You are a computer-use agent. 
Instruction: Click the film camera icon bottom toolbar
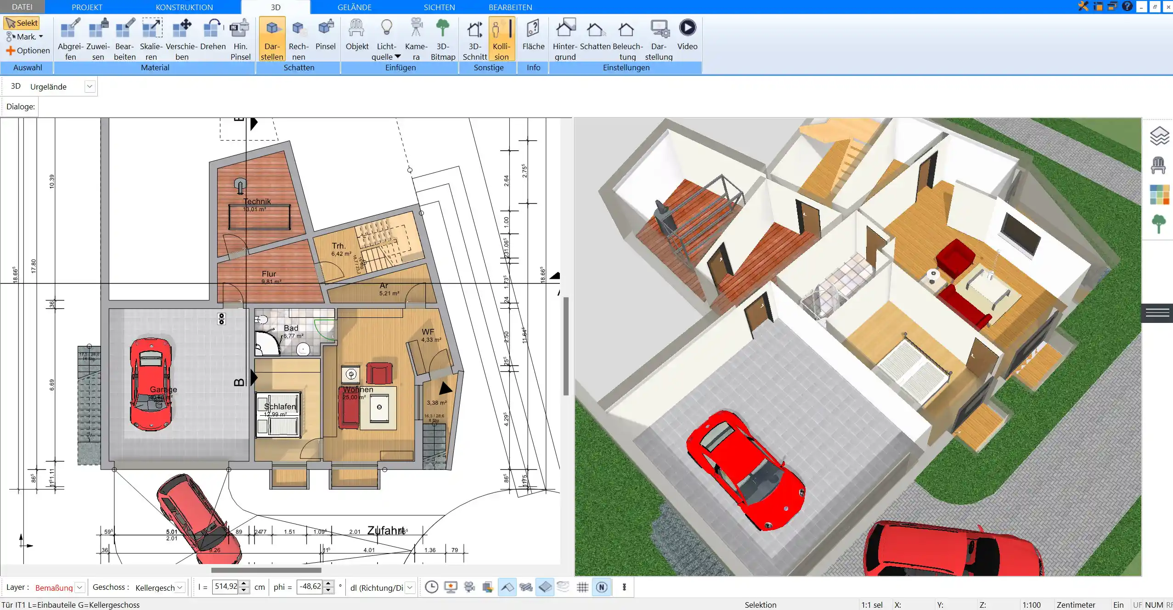[469, 587]
